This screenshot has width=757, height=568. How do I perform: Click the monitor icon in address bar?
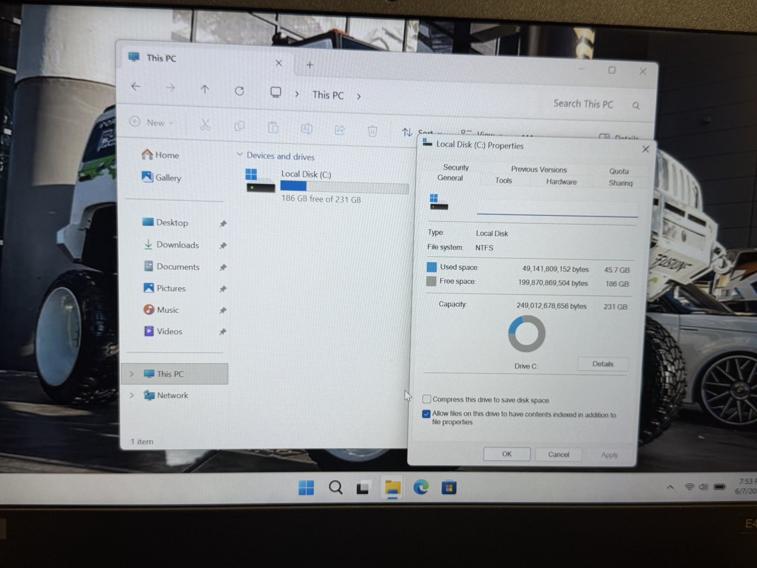275,92
